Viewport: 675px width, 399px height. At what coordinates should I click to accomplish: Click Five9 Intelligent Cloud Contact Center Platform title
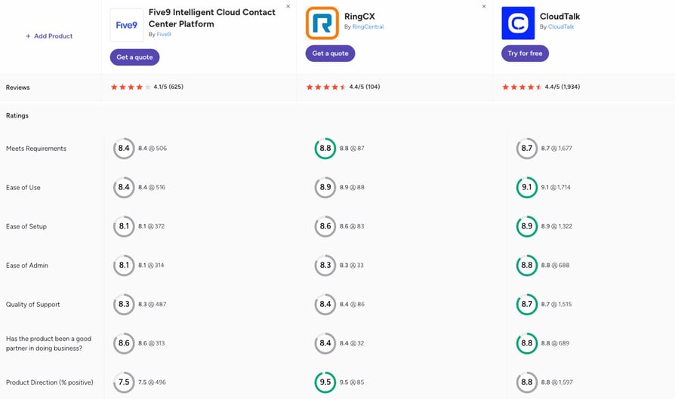[x=212, y=18]
